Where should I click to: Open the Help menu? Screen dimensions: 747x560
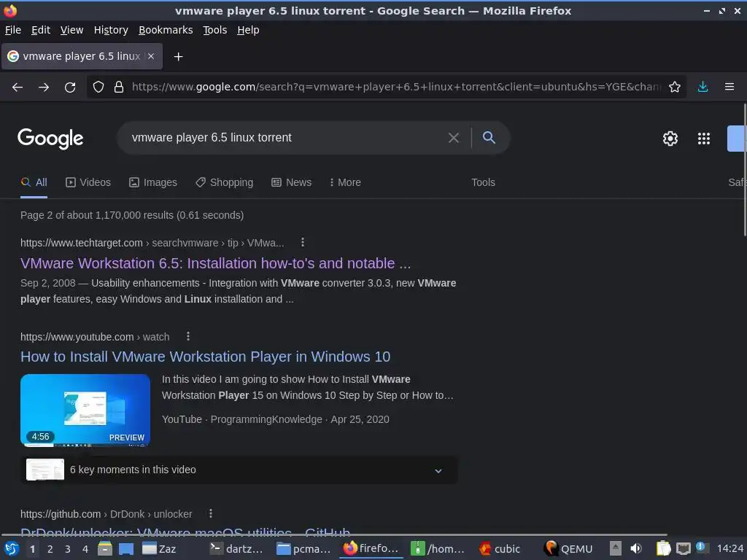[x=248, y=30]
